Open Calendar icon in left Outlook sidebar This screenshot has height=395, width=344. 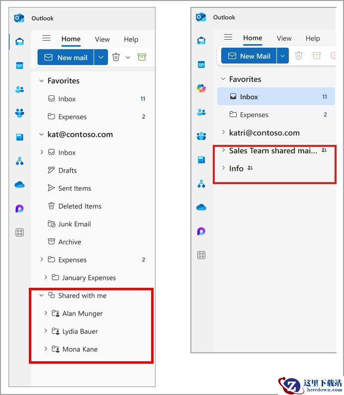(x=19, y=66)
